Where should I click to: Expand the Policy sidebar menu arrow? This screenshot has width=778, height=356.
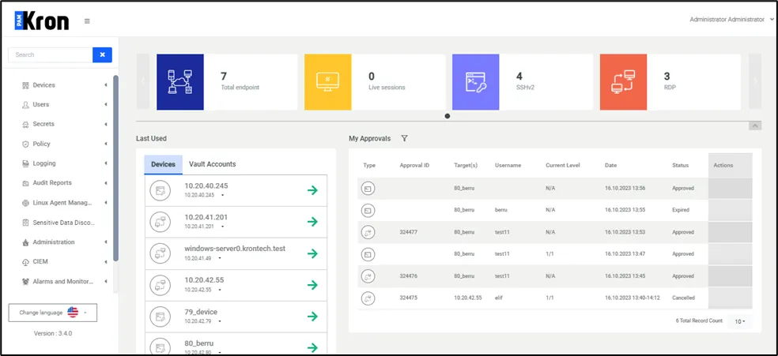coord(106,144)
